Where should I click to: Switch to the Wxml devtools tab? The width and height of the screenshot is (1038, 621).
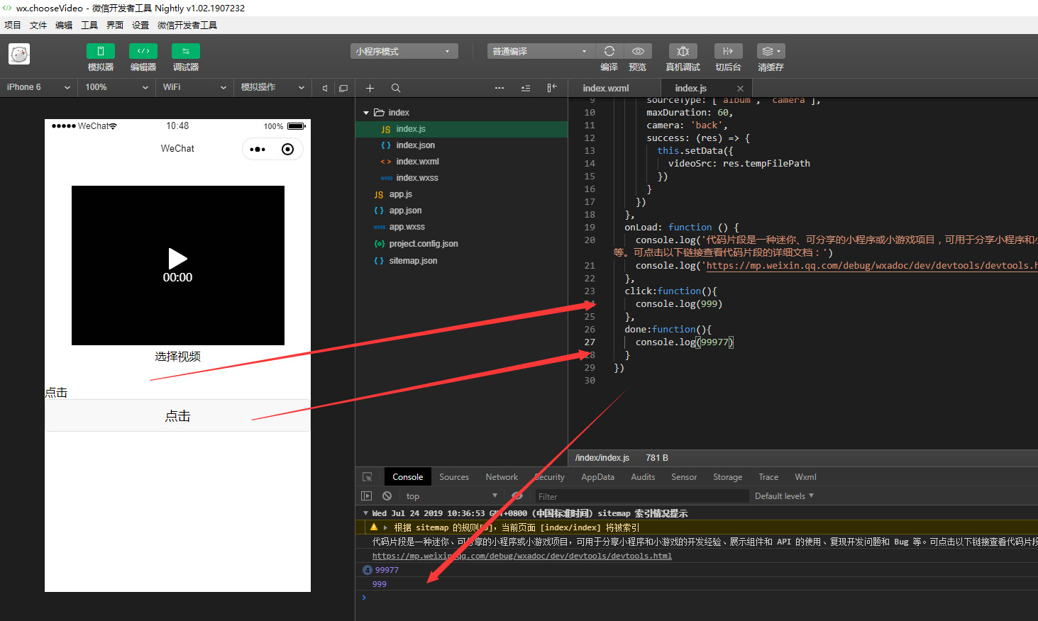[805, 477]
